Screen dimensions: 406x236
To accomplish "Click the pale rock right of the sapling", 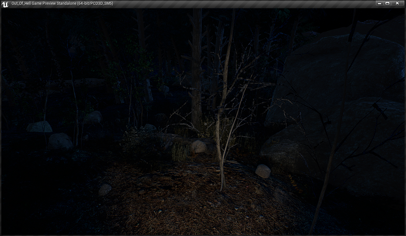I will coord(263,171).
